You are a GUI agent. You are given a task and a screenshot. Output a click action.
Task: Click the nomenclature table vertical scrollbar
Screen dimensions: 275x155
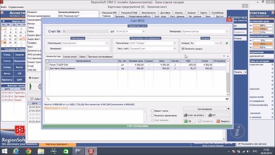point(228,78)
